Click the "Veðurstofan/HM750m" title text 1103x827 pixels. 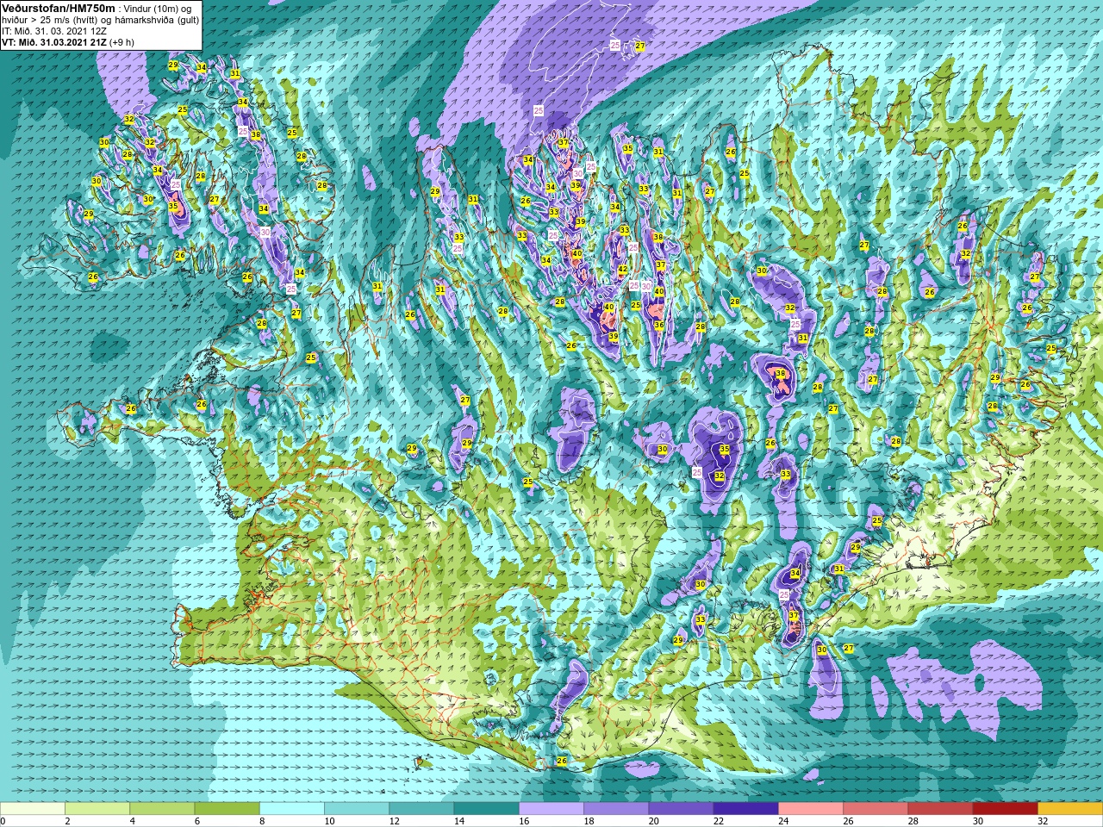(58, 8)
